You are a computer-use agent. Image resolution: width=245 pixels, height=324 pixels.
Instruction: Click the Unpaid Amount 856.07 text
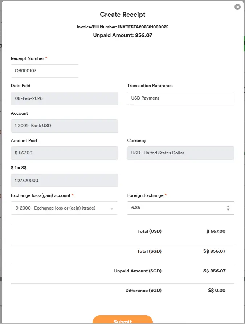[x=123, y=35]
